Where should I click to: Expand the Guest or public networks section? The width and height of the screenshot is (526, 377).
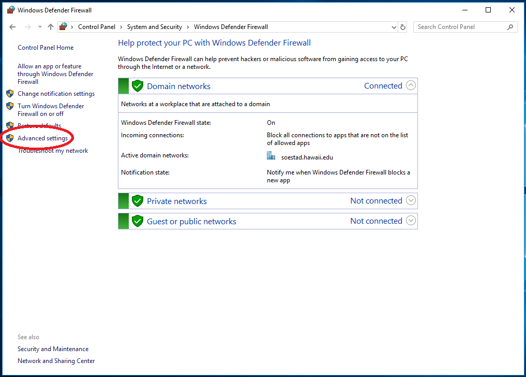point(411,221)
